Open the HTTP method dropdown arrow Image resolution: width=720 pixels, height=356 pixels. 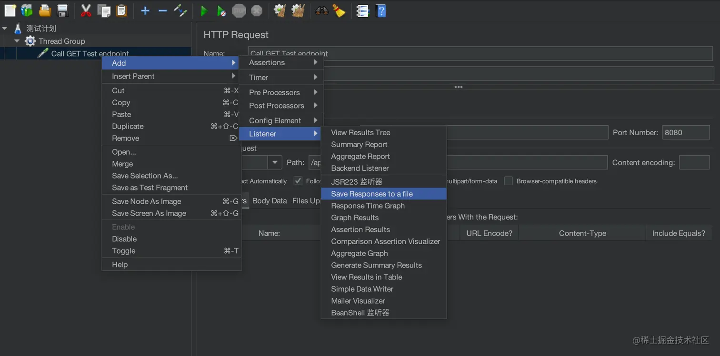[275, 162]
